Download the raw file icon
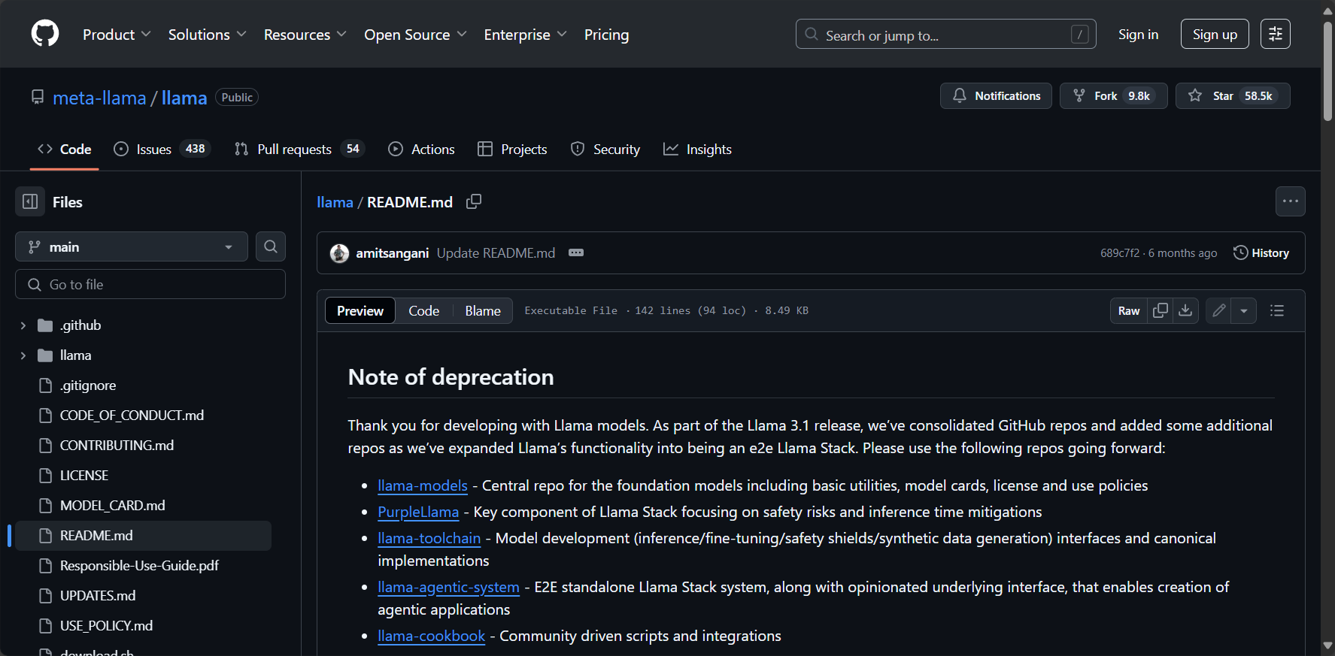The height and width of the screenshot is (656, 1335). [1185, 310]
